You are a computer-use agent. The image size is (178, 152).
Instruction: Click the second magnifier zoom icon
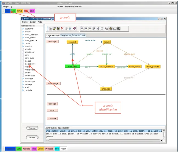tap(86, 29)
